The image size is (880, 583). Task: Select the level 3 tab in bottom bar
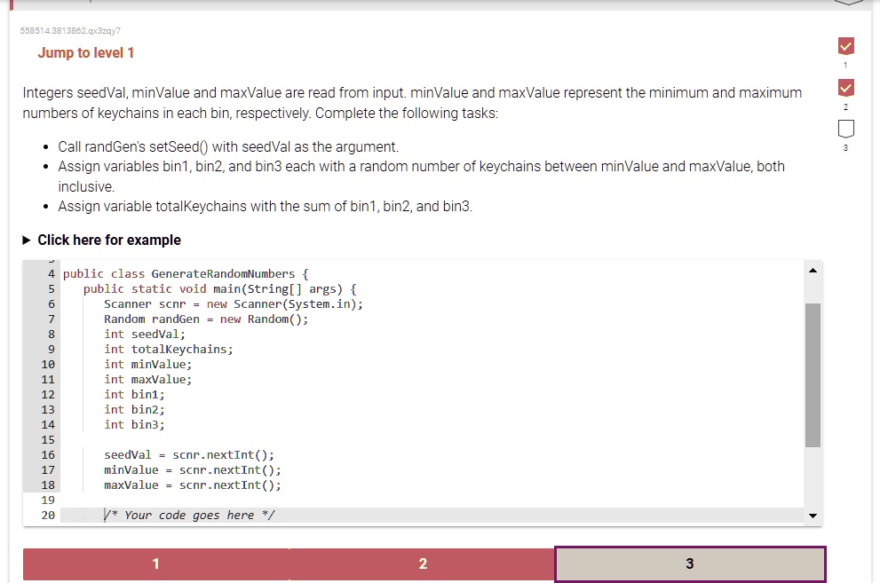[690, 564]
